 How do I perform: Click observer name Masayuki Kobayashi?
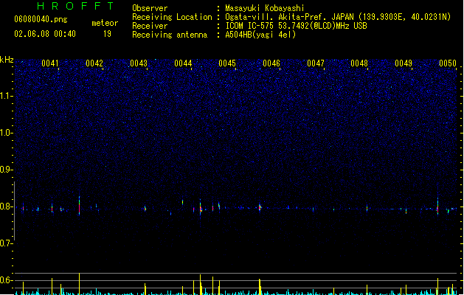265,8
